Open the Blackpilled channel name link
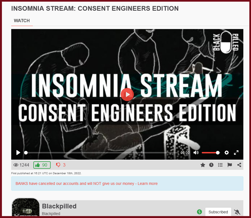Screen dimensions: 251x218 point(59,206)
